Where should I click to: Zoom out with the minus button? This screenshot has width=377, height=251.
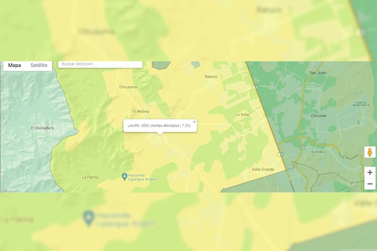(370, 184)
